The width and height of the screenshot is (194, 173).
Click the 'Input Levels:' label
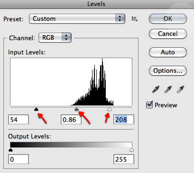(27, 52)
